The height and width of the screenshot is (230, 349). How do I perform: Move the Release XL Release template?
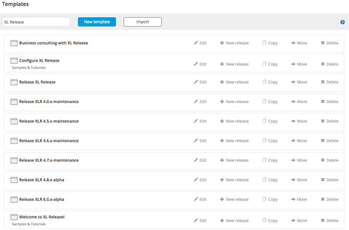coord(299,82)
